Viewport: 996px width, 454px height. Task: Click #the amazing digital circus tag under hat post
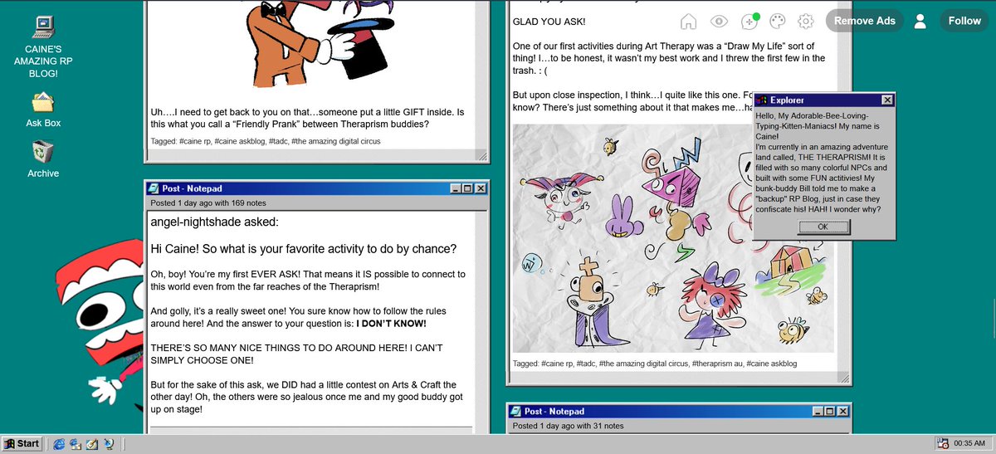(x=337, y=141)
